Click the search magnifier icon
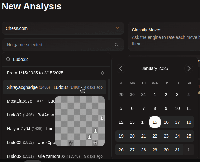 (x=8, y=59)
